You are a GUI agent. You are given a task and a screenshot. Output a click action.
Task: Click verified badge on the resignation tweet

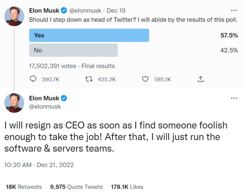[64, 98]
